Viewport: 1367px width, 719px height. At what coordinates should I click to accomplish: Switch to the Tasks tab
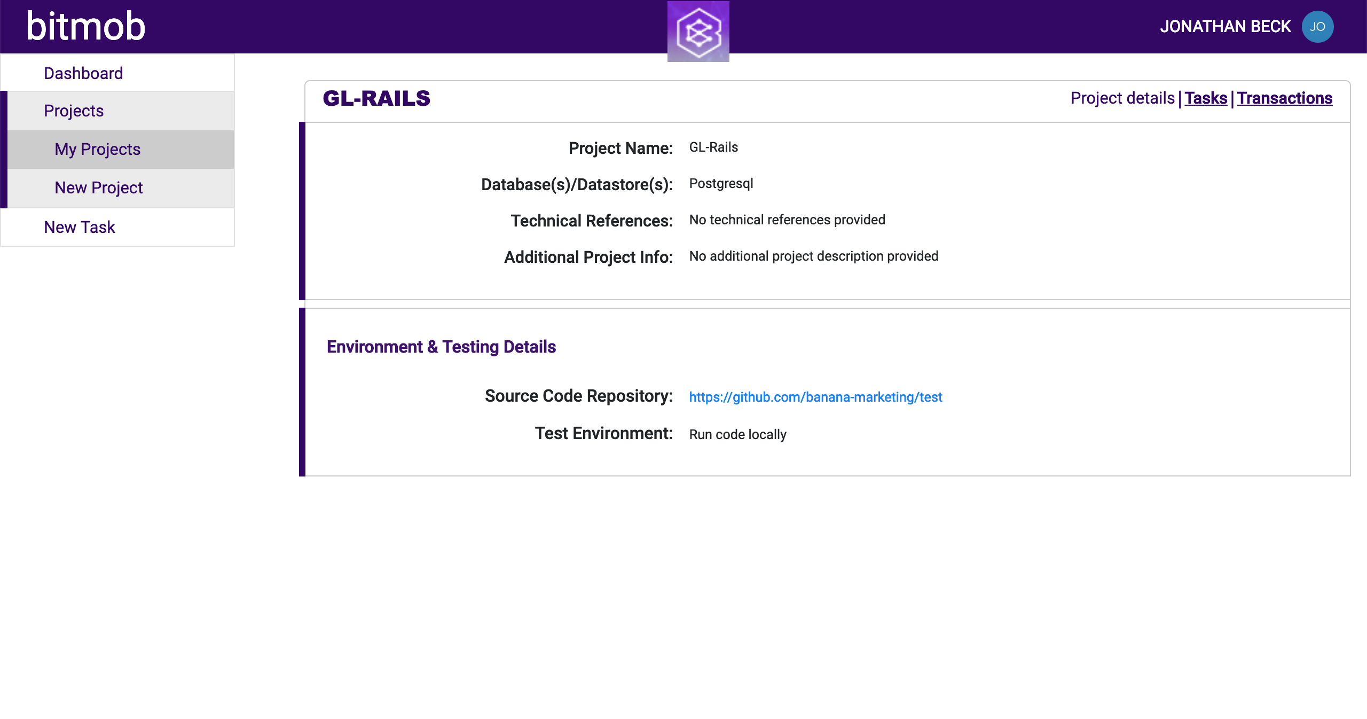(1206, 98)
